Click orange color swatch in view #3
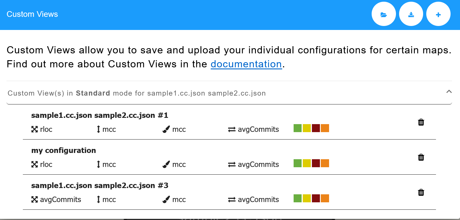Screen dimensions: 460x220 tap(325, 198)
